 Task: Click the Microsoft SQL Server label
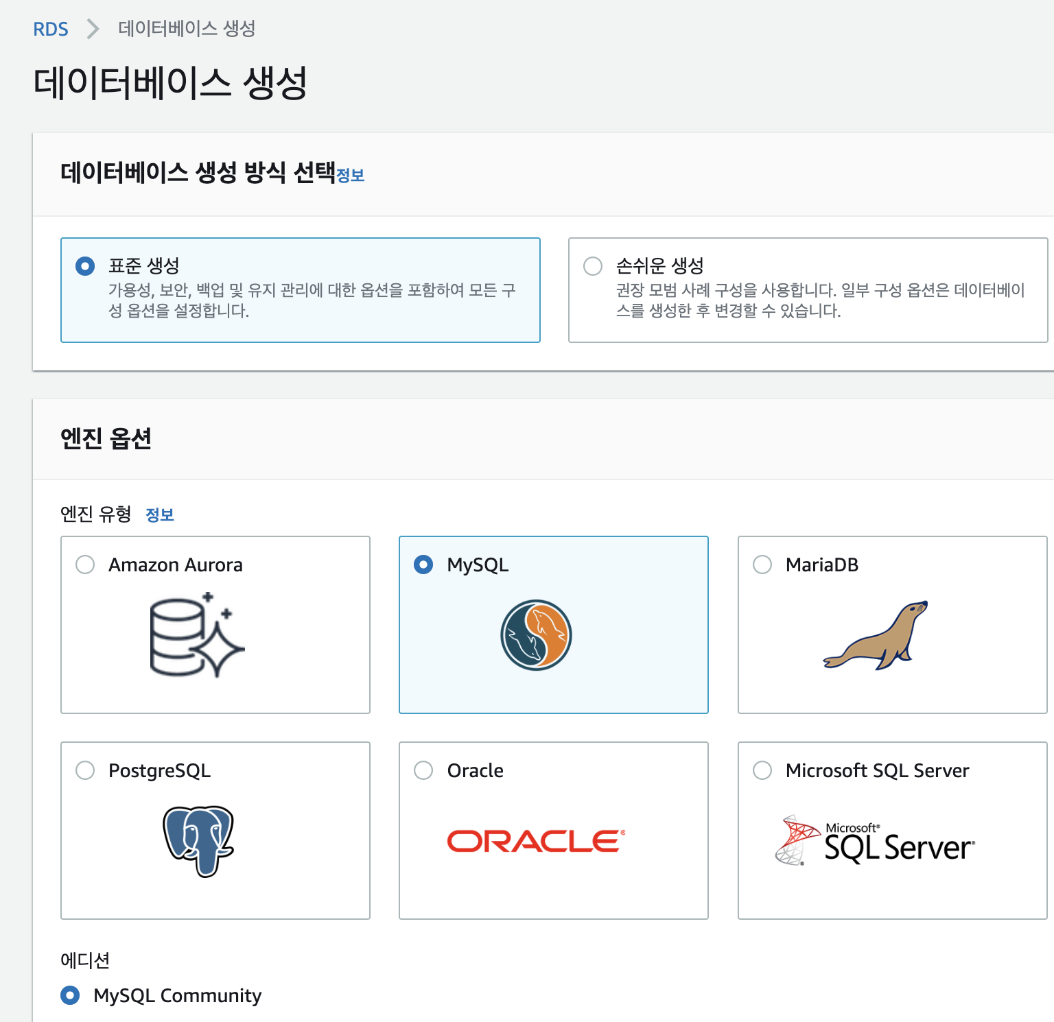[x=877, y=771]
